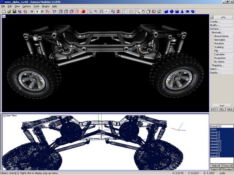Click the Save (floppy disk) icon
The image size is (234, 175).
(x=14, y=11)
